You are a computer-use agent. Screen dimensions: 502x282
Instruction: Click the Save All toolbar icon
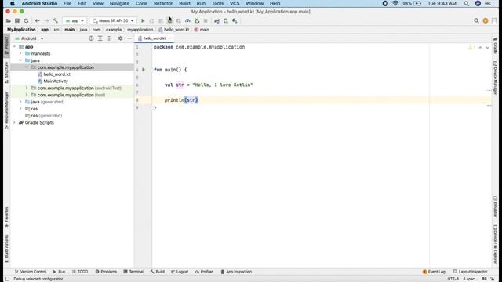pos(17,21)
